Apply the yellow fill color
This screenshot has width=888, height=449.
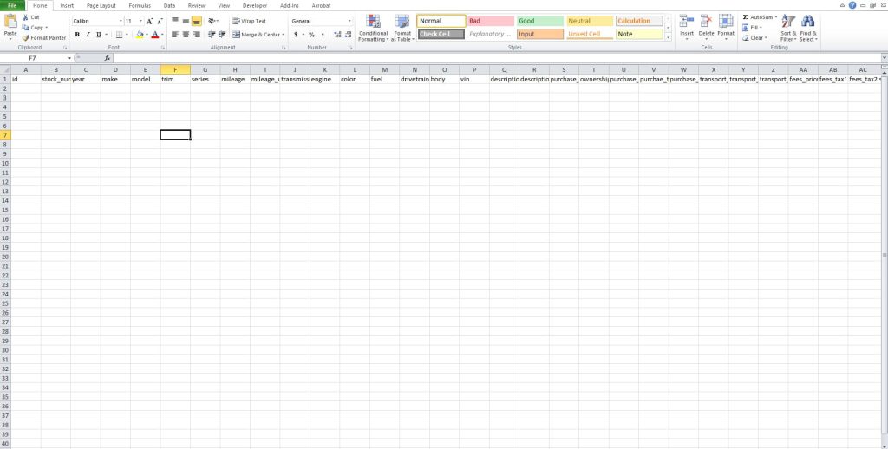coord(140,35)
